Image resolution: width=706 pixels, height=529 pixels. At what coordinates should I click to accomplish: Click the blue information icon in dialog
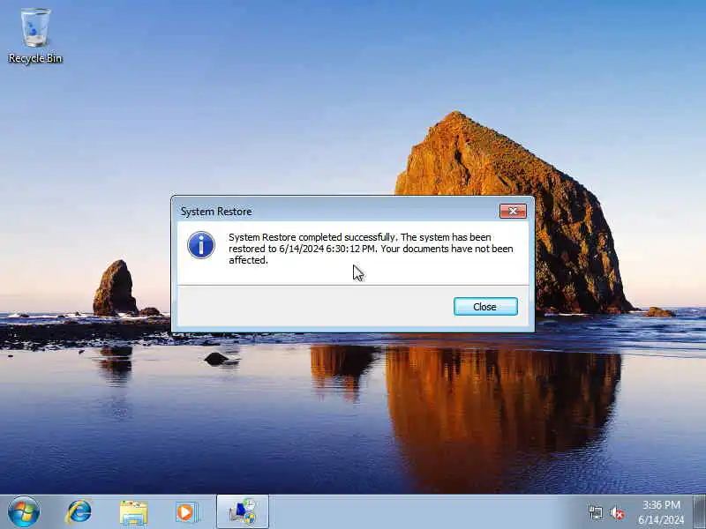(x=201, y=245)
